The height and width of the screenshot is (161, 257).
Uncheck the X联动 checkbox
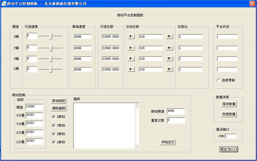coord(54,116)
